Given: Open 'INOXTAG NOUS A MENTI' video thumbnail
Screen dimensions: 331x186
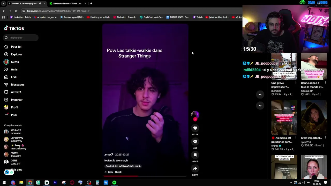Looking at the screenshot, I should pyautogui.click(x=284, y=167).
